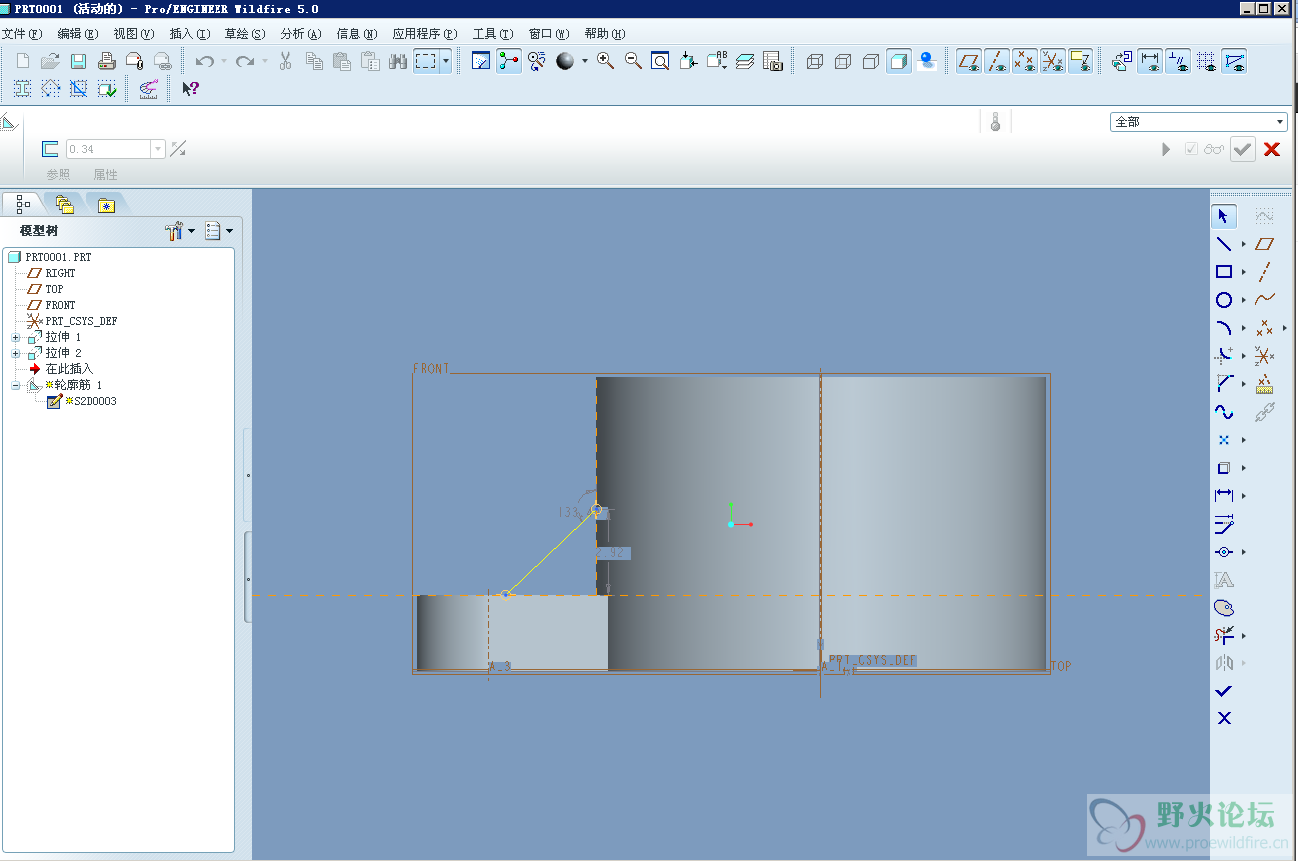Toggle annotation element display
The image size is (1298, 861).
[1081, 62]
